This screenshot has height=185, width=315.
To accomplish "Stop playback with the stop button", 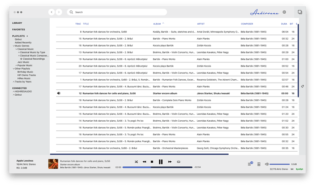I will click(152, 162).
